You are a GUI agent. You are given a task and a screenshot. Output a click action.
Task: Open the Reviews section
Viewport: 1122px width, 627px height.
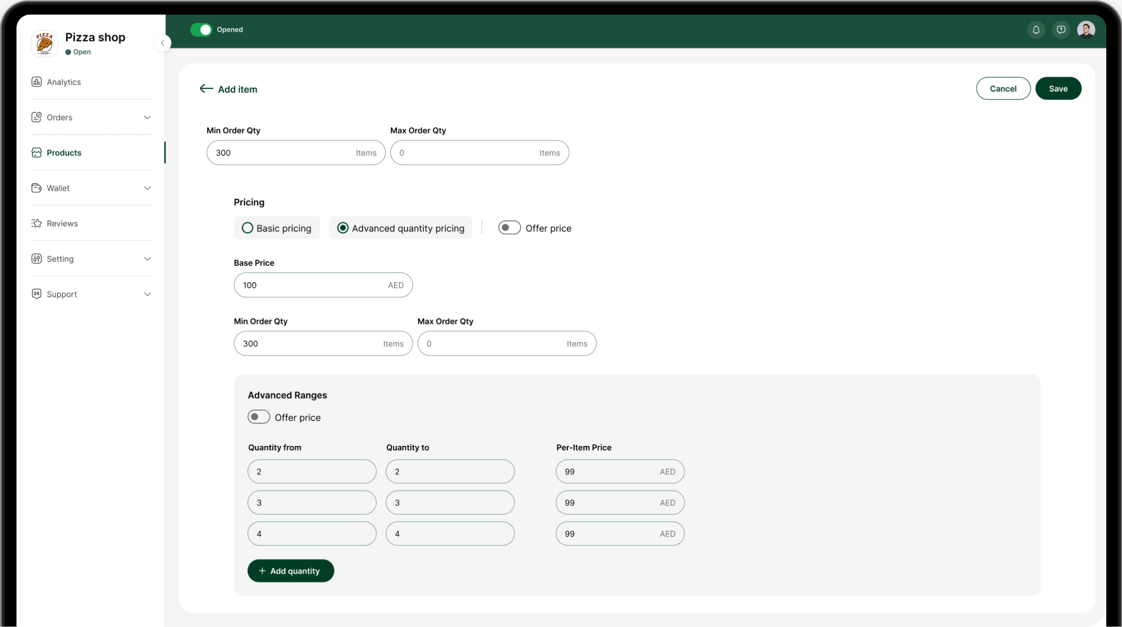click(61, 223)
